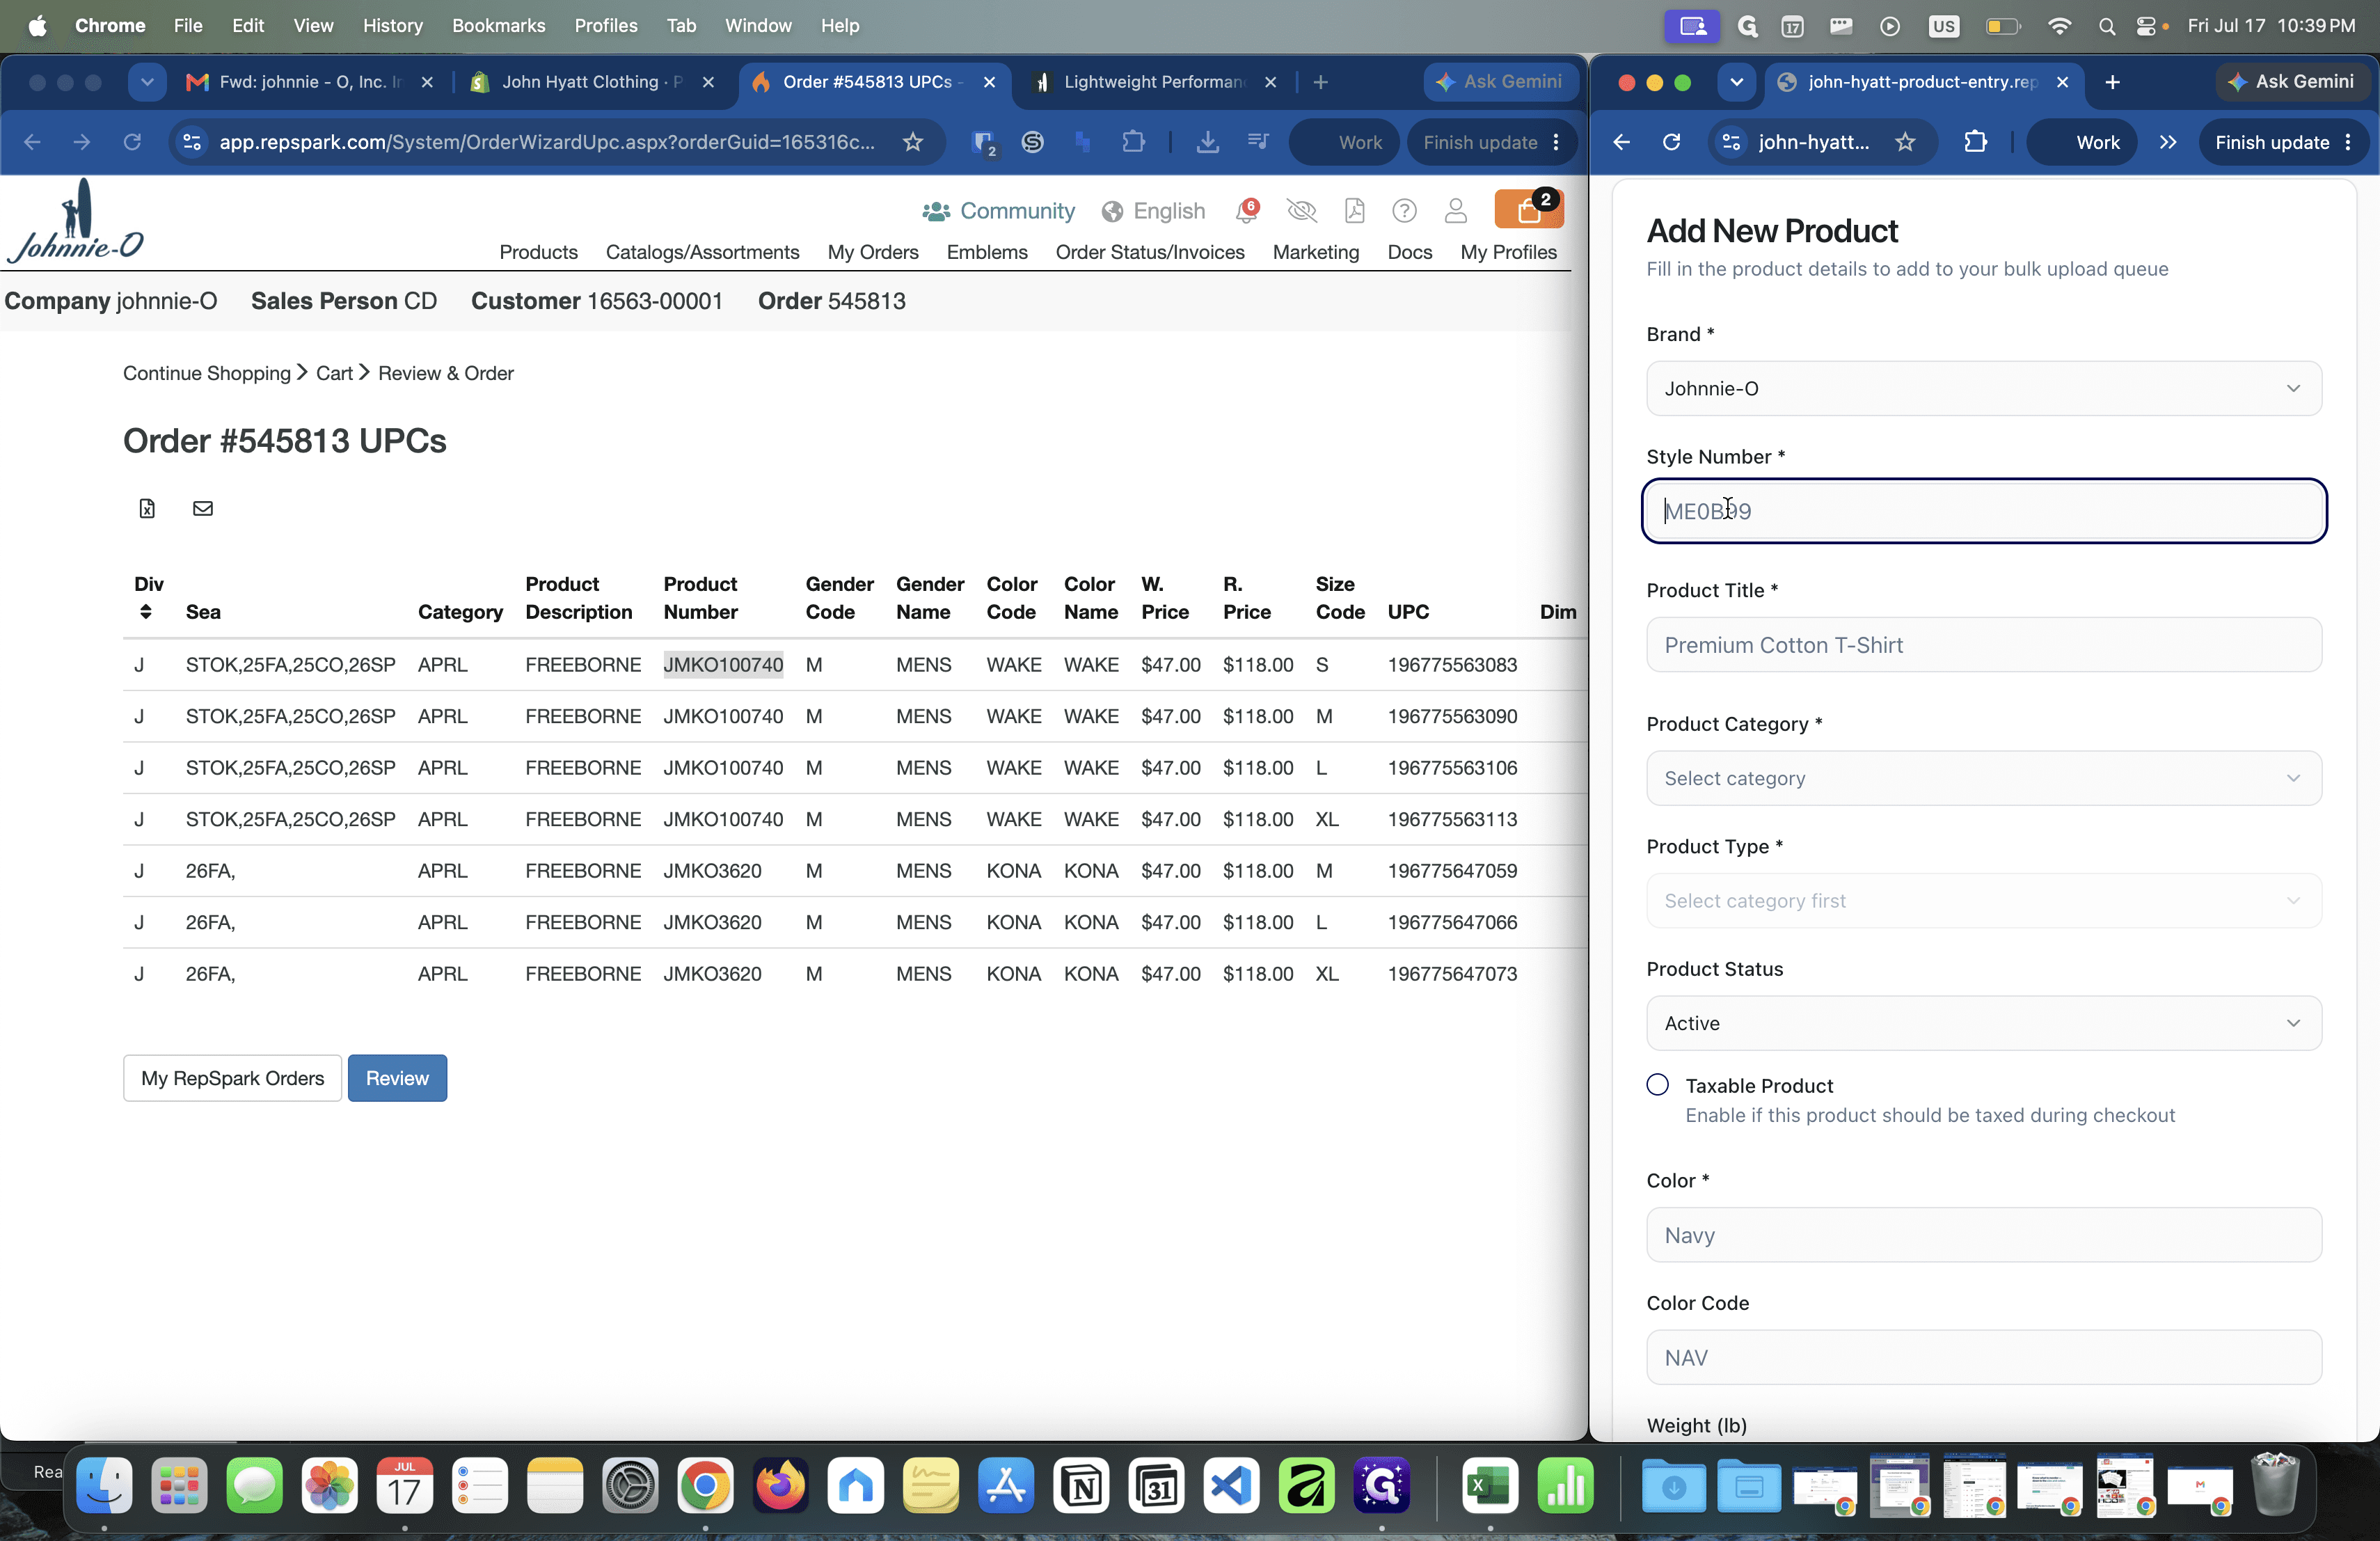The image size is (2380, 1541).
Task: Open a new tab in right Chrome window
Action: coord(2112,82)
